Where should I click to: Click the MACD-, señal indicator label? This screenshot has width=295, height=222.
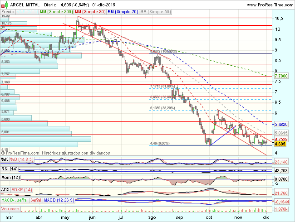pos(15,200)
